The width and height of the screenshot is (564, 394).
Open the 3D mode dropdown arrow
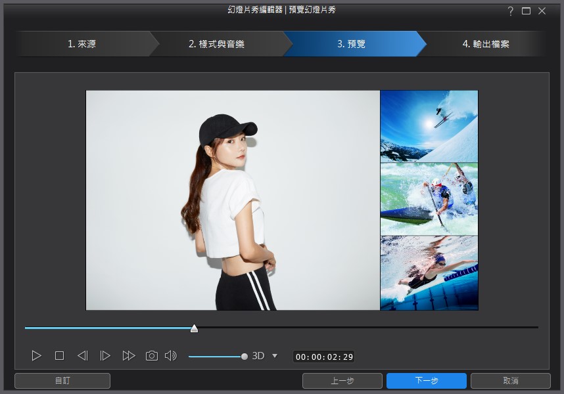click(x=275, y=355)
